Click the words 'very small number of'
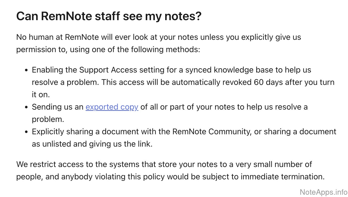Screen dimensions: 348x197 274,165
